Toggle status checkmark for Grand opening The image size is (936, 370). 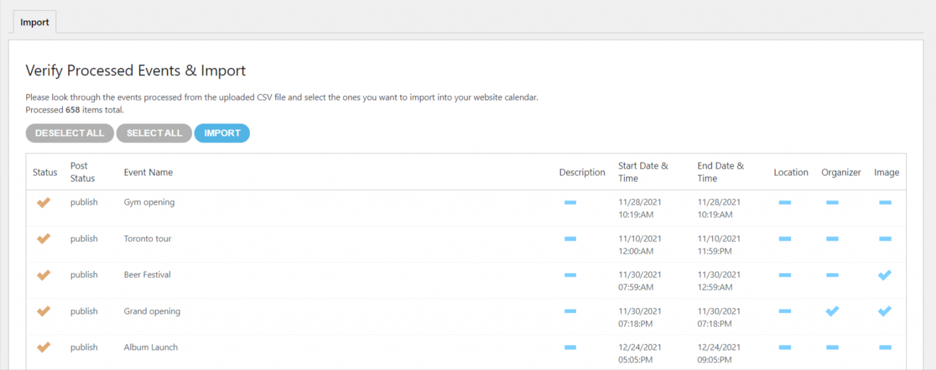click(43, 311)
